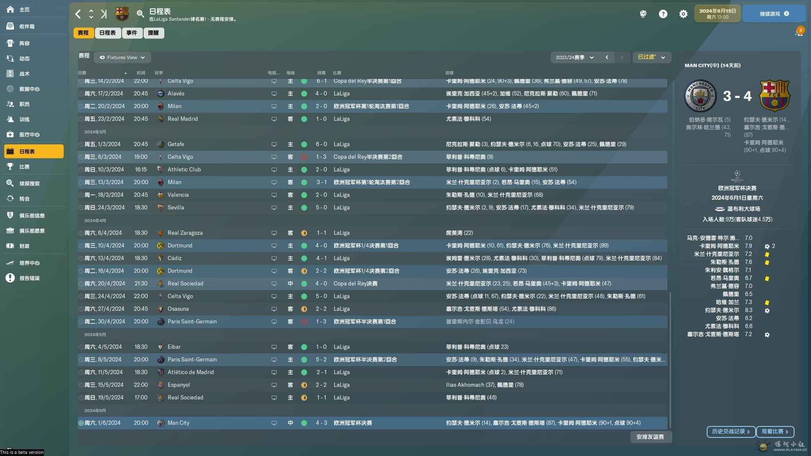Image resolution: width=811 pixels, height=456 pixels.
Task: Toggle checkmark on Eibar fixture row
Action: point(81,347)
